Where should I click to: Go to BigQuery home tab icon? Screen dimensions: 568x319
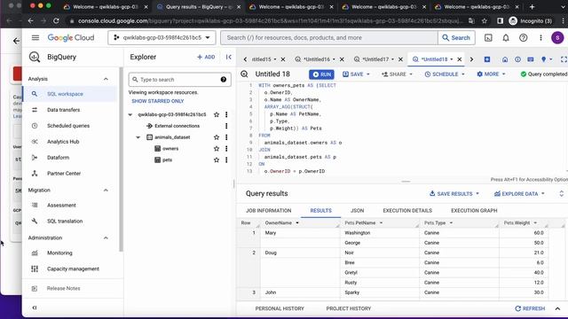505,59
